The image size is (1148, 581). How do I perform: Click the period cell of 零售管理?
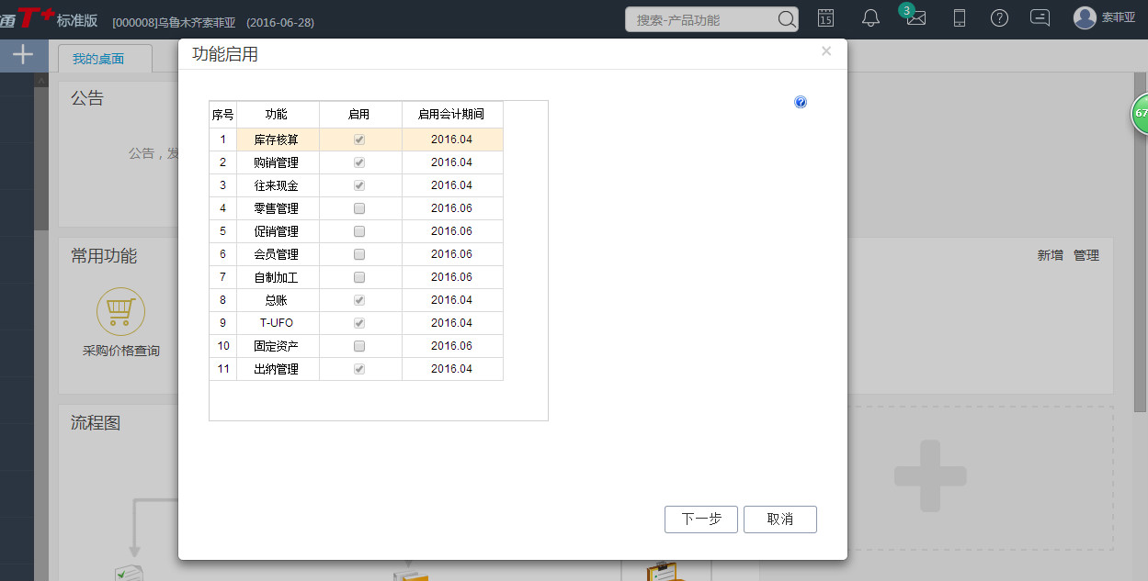(x=452, y=208)
